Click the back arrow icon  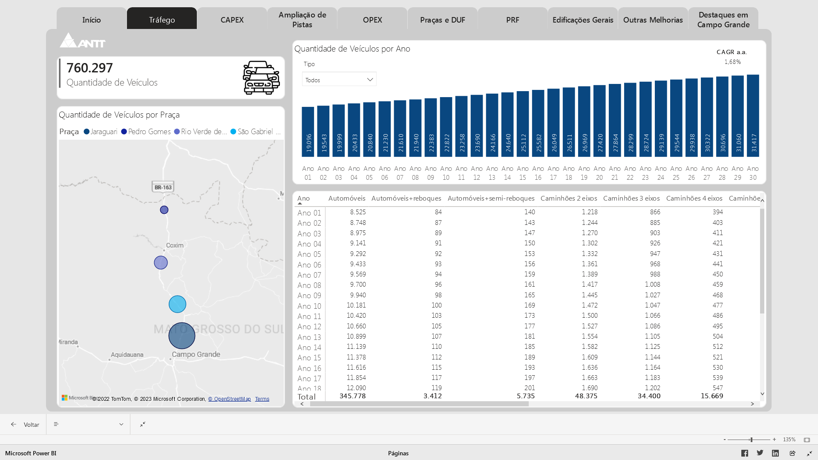[14, 424]
